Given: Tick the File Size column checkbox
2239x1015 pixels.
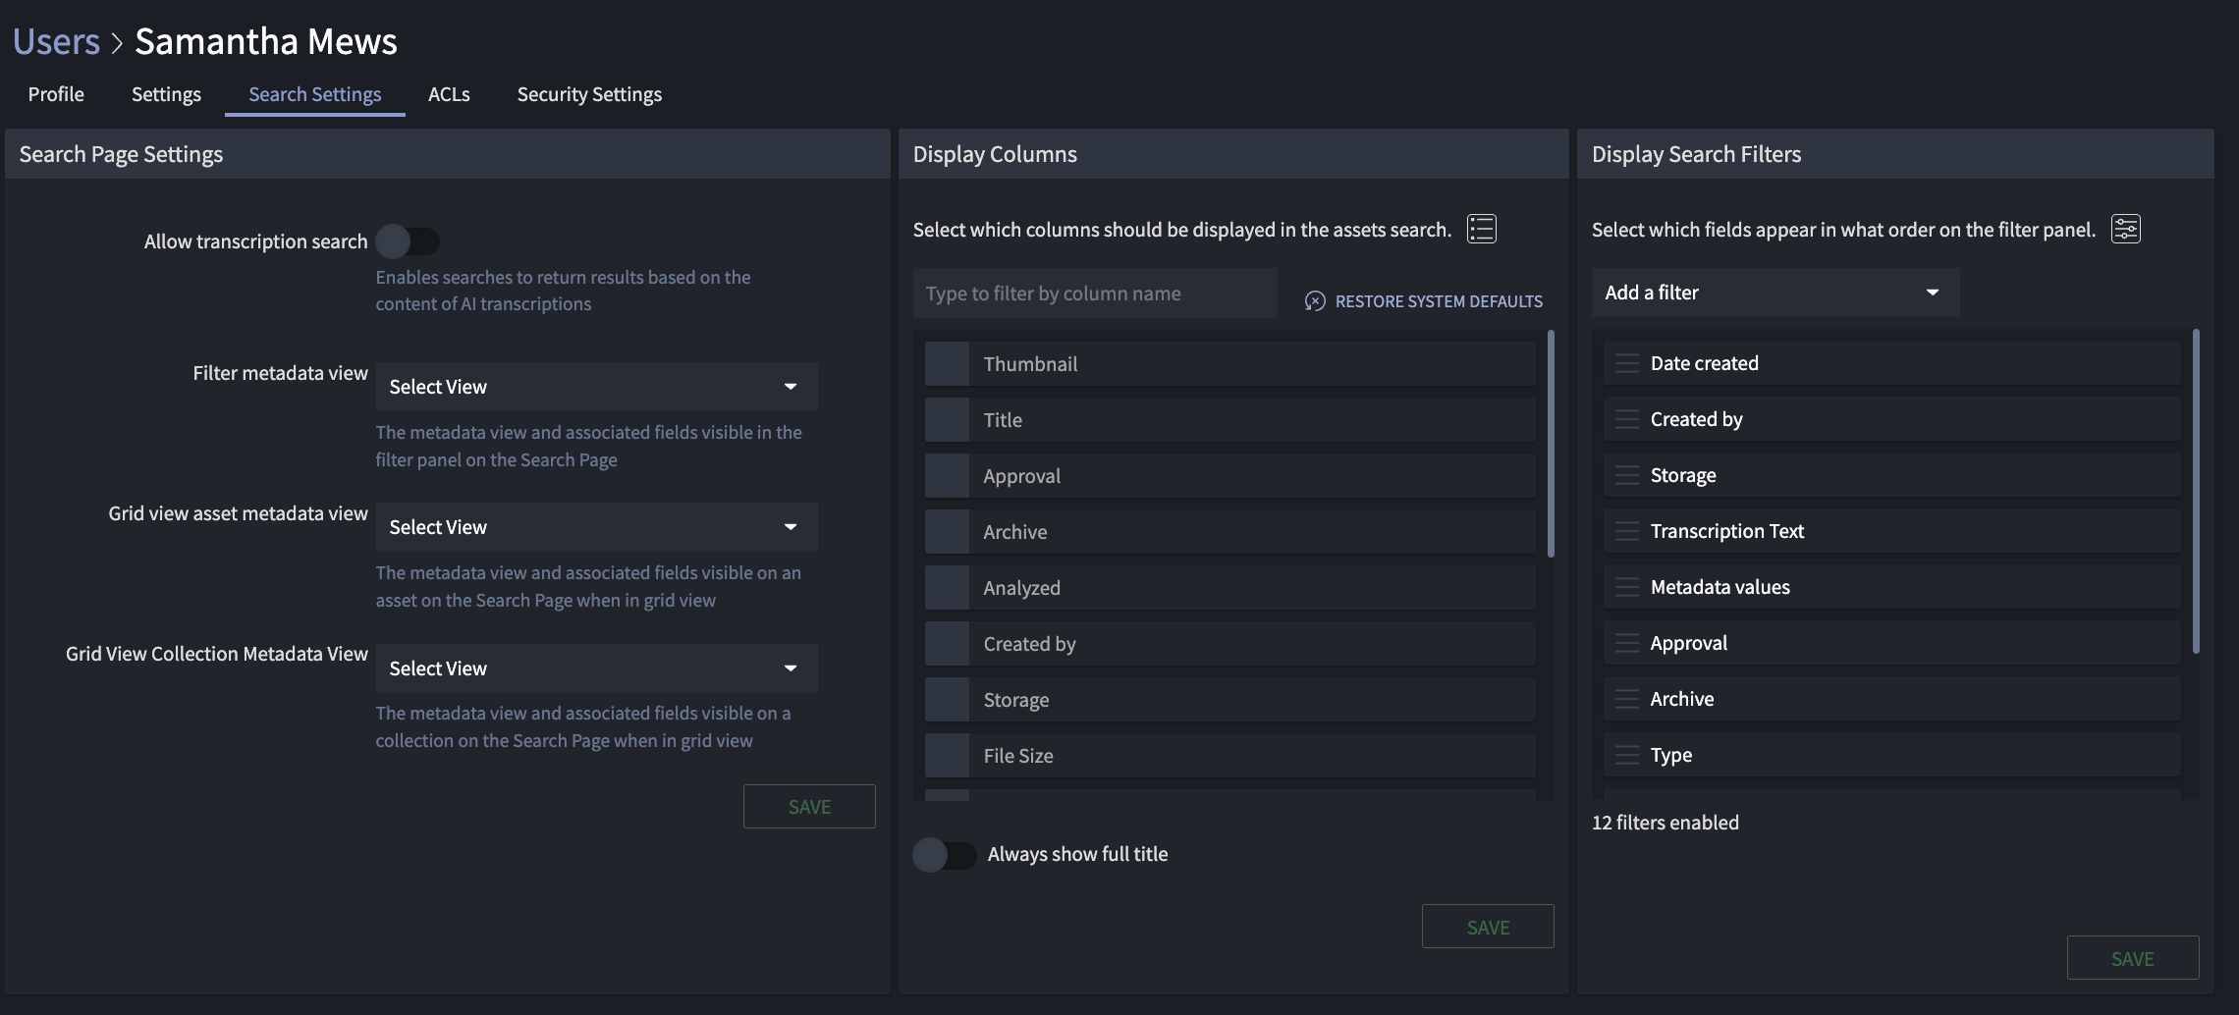Looking at the screenshot, I should pyautogui.click(x=948, y=756).
